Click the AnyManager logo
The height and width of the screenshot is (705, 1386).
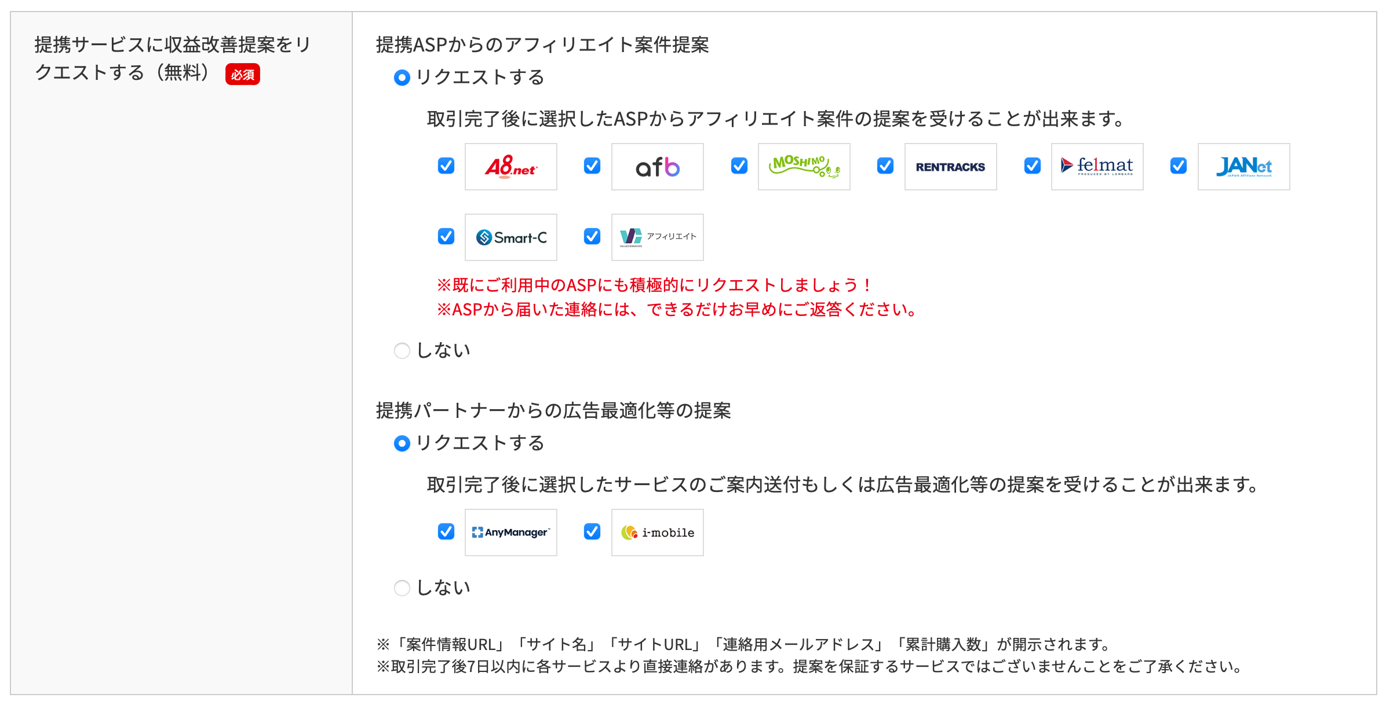[x=510, y=533]
